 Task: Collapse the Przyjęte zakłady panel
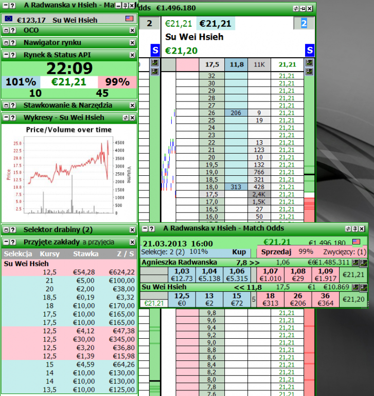click(x=6, y=242)
